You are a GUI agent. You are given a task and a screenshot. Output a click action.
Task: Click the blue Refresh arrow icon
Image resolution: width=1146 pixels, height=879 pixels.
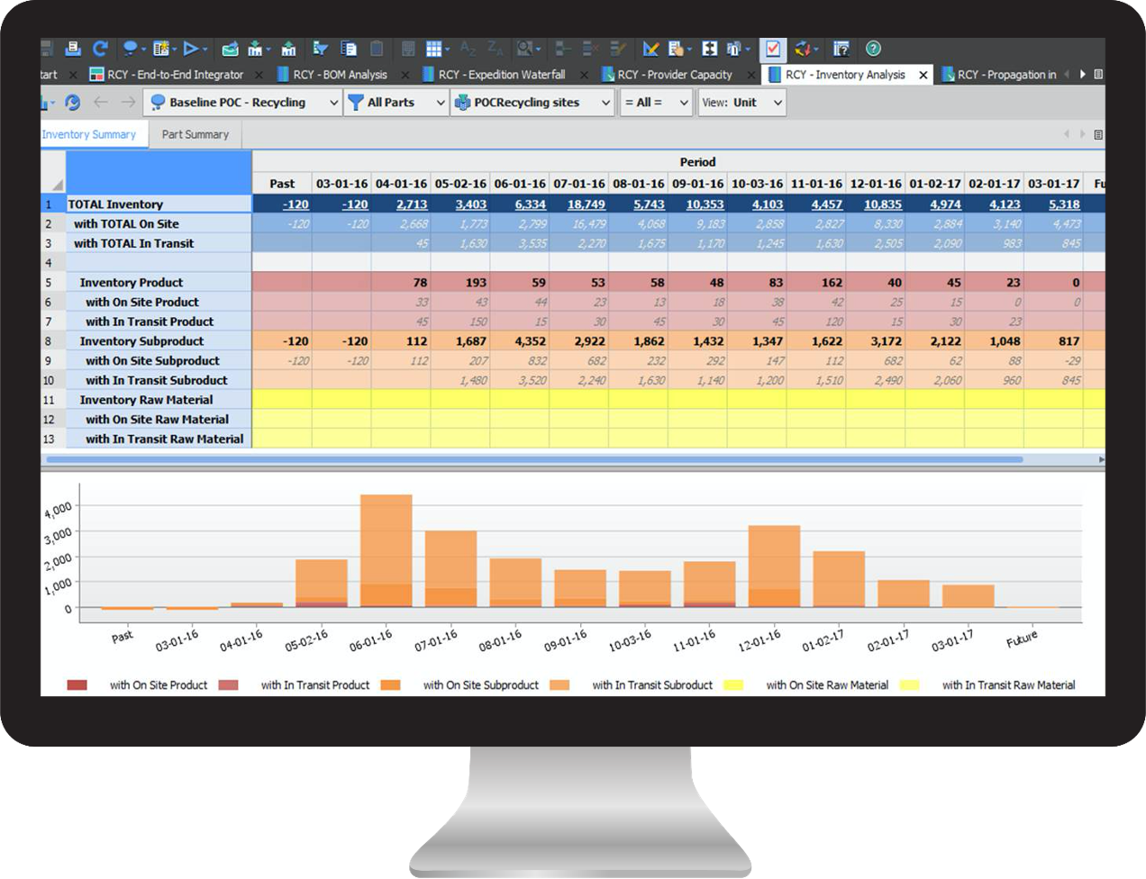[x=100, y=49]
